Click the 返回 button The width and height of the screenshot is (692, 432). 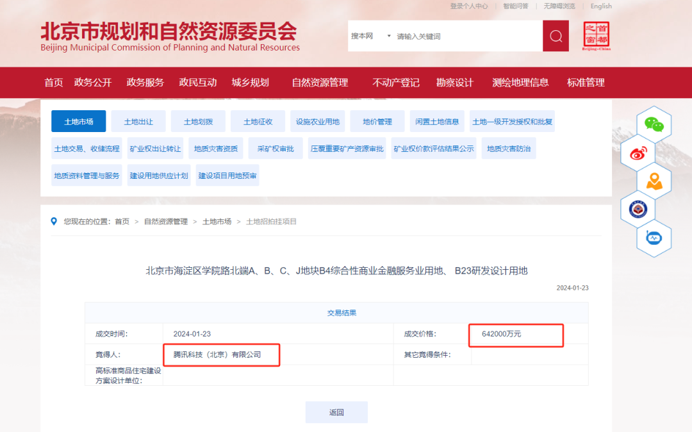336,411
